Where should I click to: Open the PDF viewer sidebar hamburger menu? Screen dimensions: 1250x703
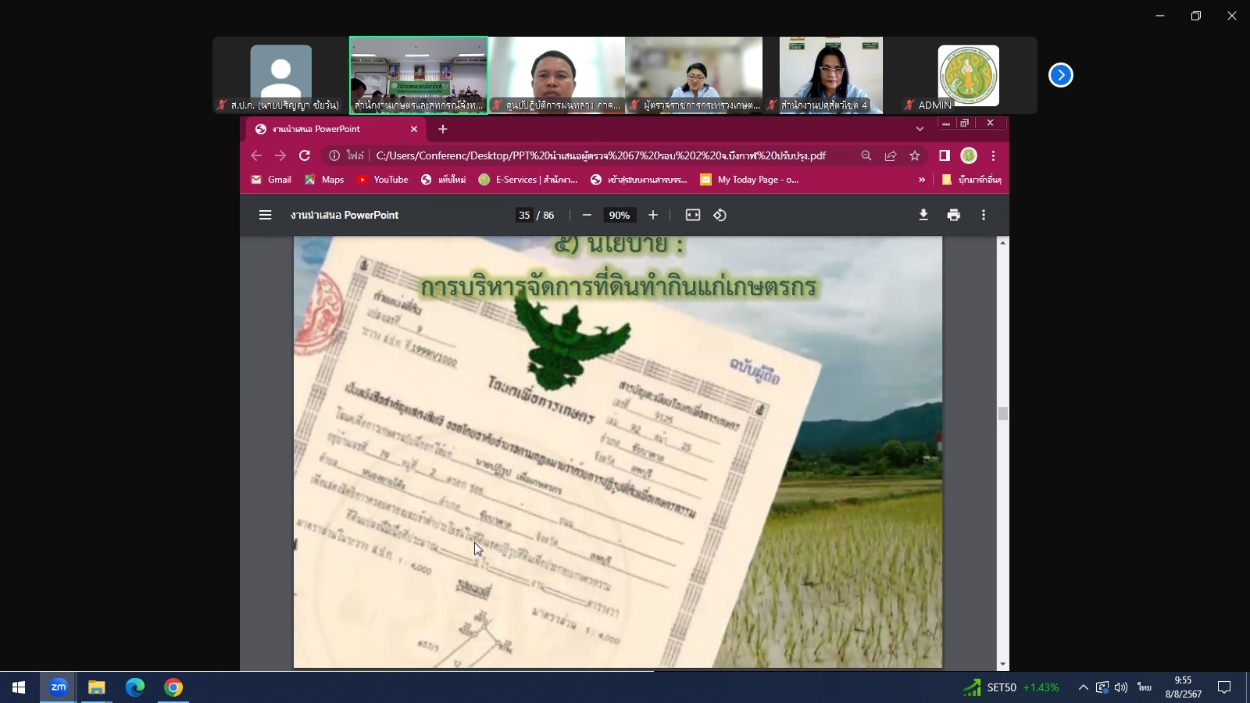click(265, 215)
